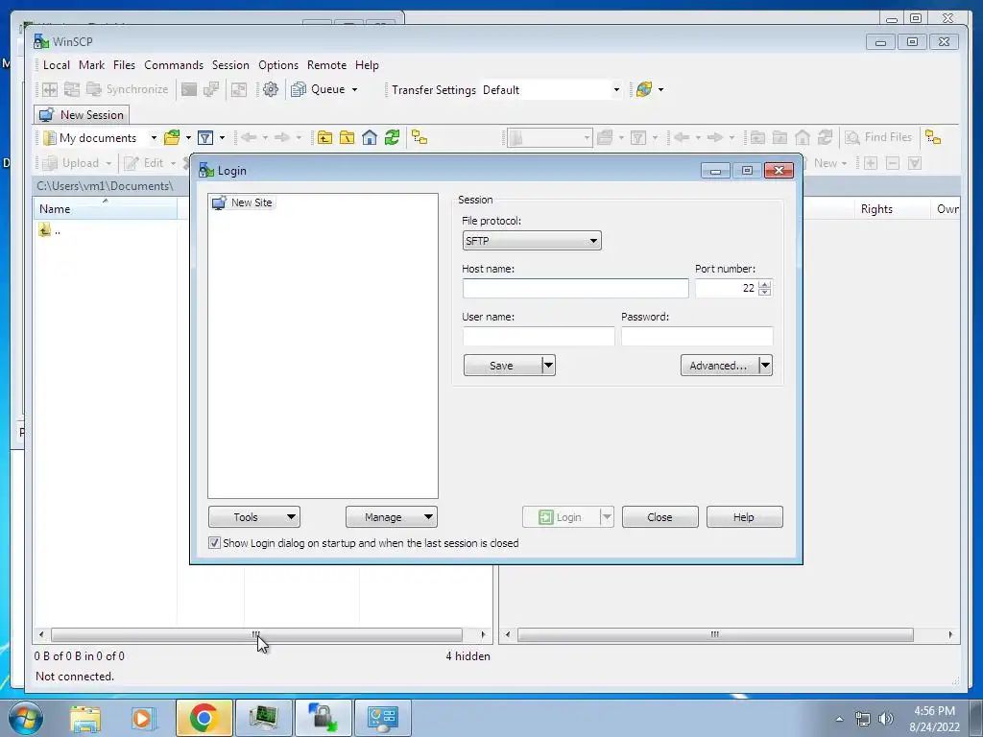This screenshot has height=737, width=983.
Task: Click the Password input field
Action: pos(697,337)
